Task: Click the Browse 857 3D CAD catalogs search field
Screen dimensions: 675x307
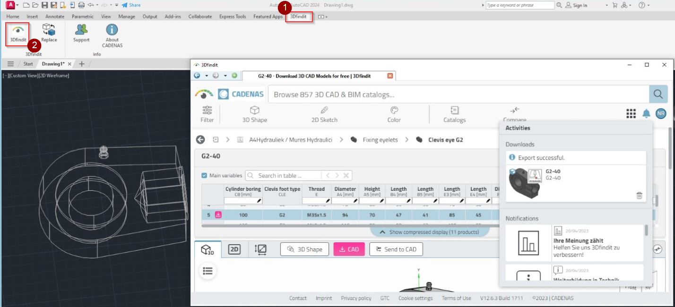Action: (459, 94)
